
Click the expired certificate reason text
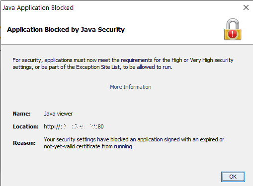[x=134, y=143]
